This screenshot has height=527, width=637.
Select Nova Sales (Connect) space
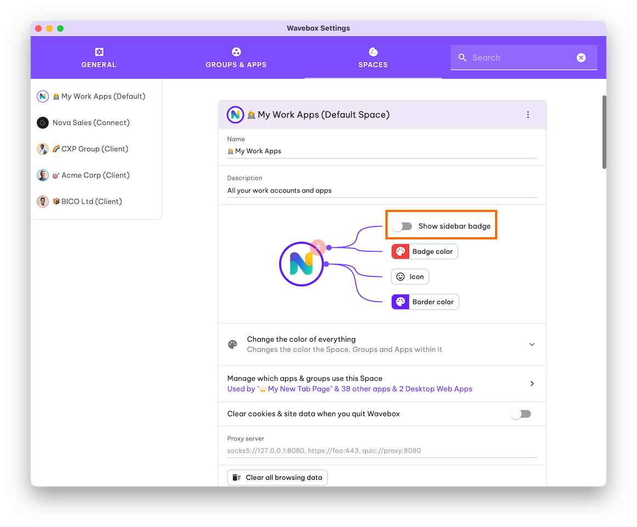tap(96, 123)
